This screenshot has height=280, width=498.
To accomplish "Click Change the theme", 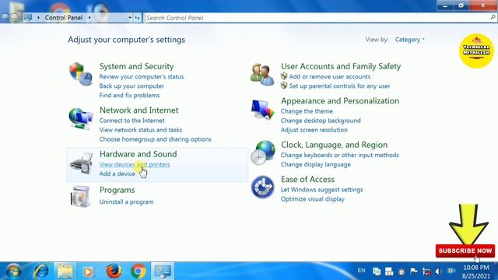I will [x=307, y=111].
